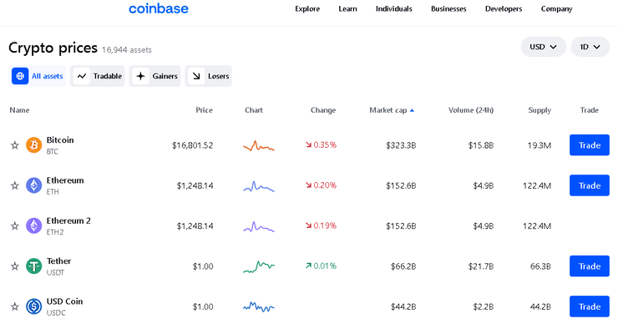Sort by the Price column header
Image resolution: width=618 pixels, height=324 pixels.
tap(204, 110)
